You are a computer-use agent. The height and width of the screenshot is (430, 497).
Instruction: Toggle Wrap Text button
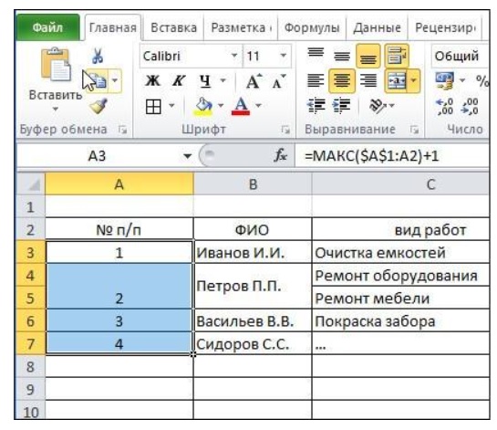tap(397, 57)
